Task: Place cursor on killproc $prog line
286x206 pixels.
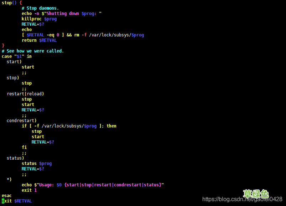Action: point(39,19)
